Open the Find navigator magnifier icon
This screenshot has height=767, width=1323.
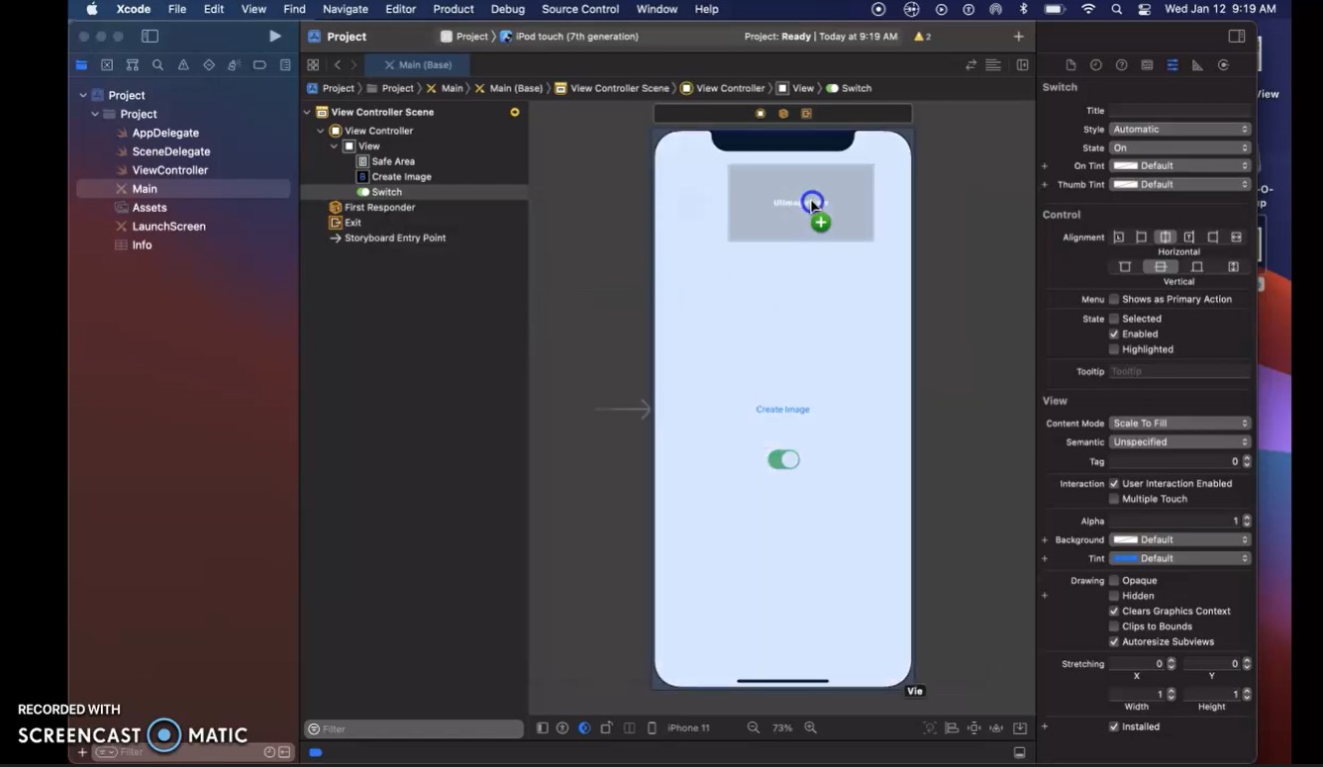coord(157,65)
